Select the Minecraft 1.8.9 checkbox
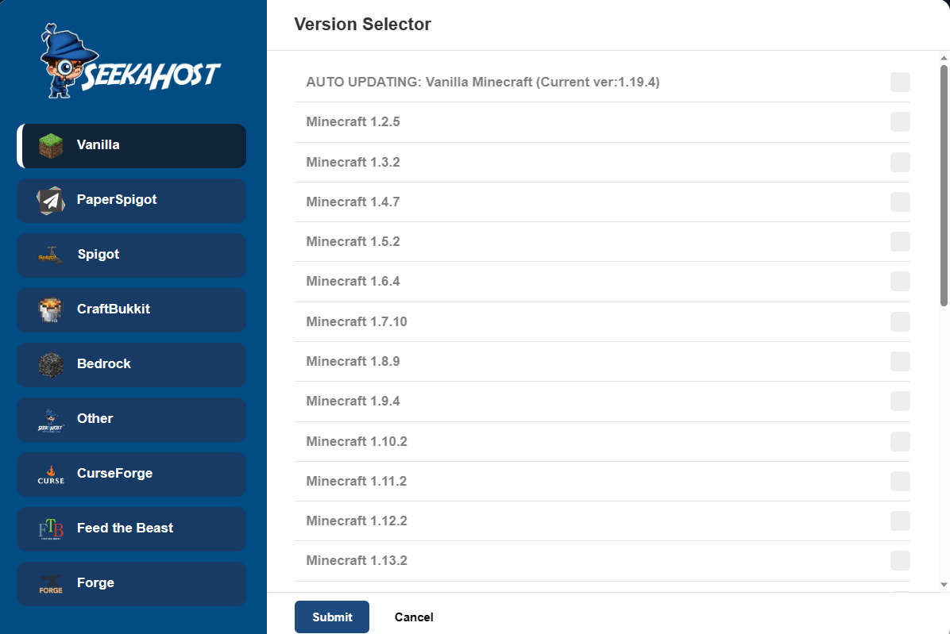Screen dimensions: 950x634 (x=900, y=361)
